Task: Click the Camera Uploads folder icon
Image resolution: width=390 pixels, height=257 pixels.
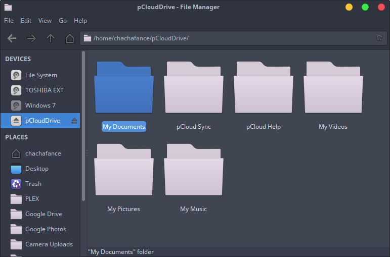Action: click(16, 244)
